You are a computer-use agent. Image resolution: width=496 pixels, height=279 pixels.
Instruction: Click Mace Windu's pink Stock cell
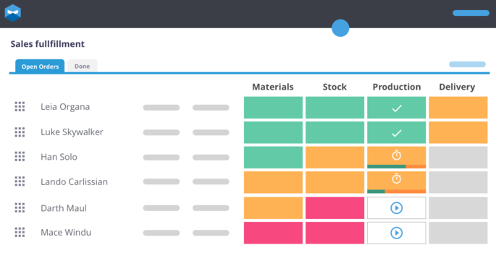click(335, 233)
